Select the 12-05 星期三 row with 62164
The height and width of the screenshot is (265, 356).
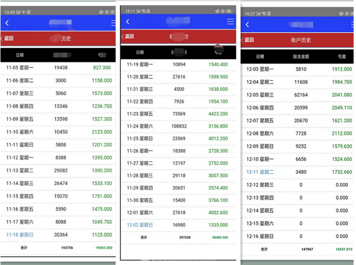coord(298,95)
